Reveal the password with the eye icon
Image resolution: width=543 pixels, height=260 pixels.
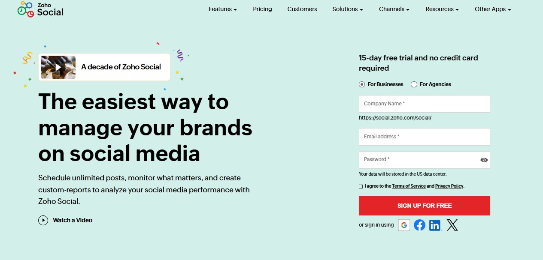point(484,159)
